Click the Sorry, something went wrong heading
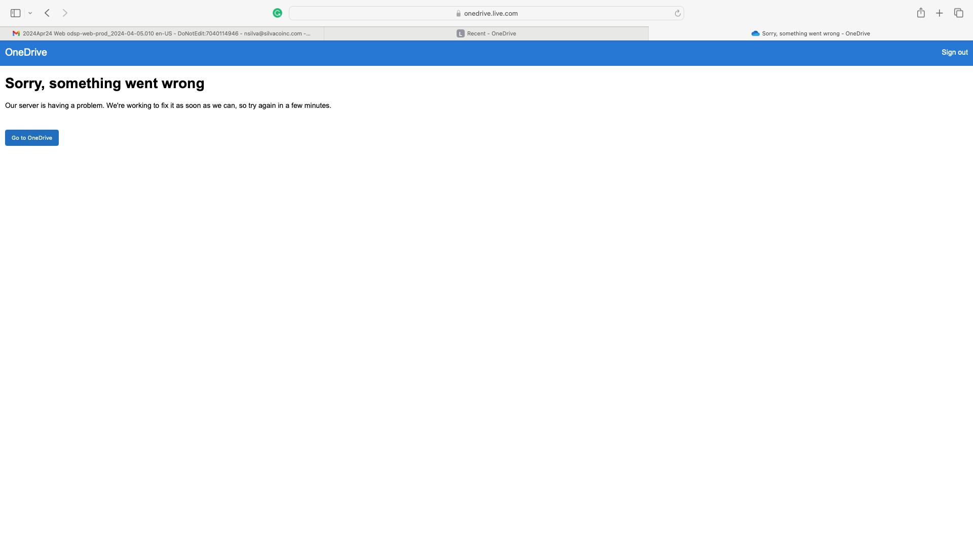973x547 pixels. pyautogui.click(x=105, y=84)
